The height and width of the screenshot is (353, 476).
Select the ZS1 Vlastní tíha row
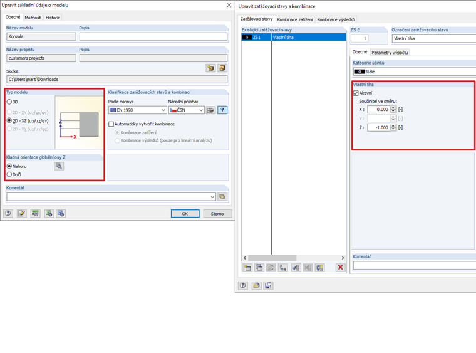(x=294, y=37)
